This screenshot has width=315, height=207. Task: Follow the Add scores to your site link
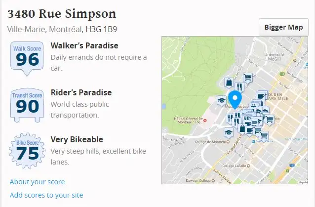coord(46,195)
